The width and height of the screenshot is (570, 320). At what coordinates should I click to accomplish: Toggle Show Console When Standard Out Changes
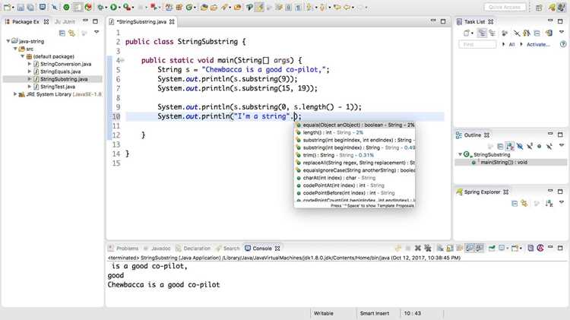[470, 248]
